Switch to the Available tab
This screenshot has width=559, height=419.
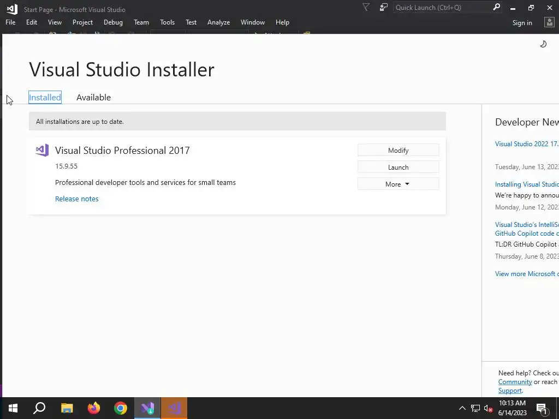point(93,97)
